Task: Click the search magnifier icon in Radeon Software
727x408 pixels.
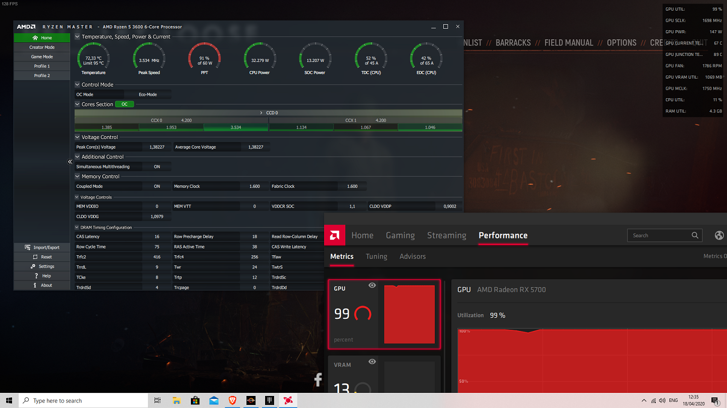Action: (695, 235)
